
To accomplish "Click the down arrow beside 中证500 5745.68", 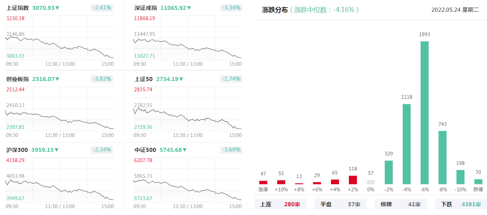I will (x=184, y=150).
